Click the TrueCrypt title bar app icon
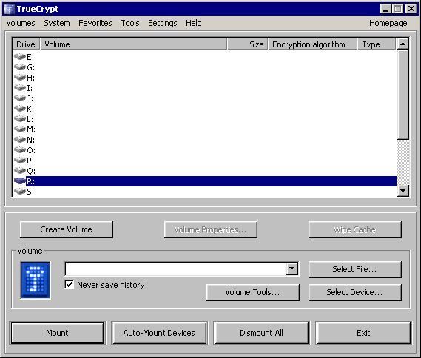This screenshot has width=421, height=358. tap(10, 9)
